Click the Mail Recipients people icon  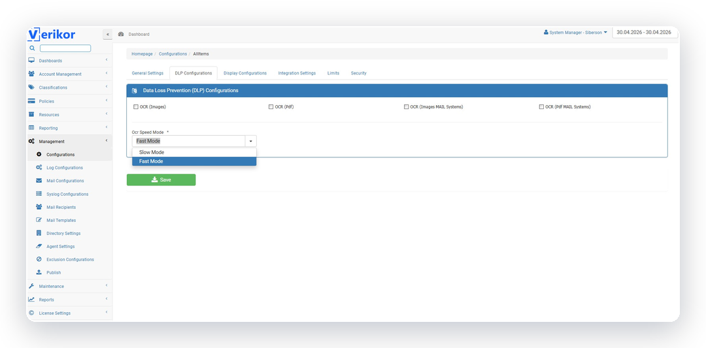click(x=39, y=207)
